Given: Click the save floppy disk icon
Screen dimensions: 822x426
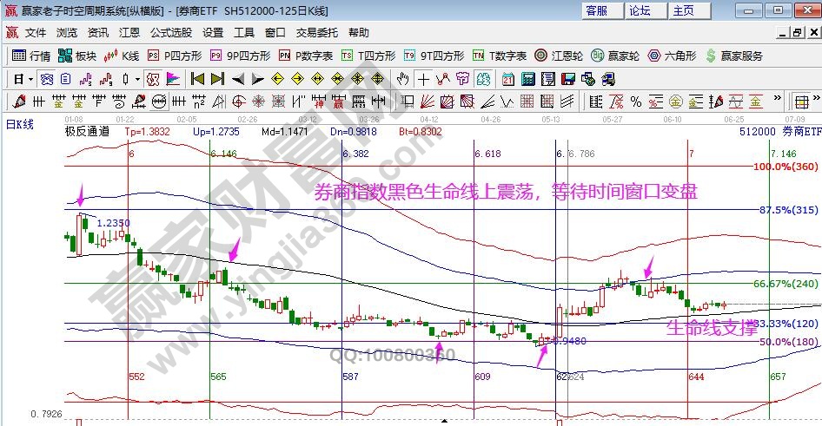Looking at the screenshot, I should pyautogui.click(x=567, y=79).
